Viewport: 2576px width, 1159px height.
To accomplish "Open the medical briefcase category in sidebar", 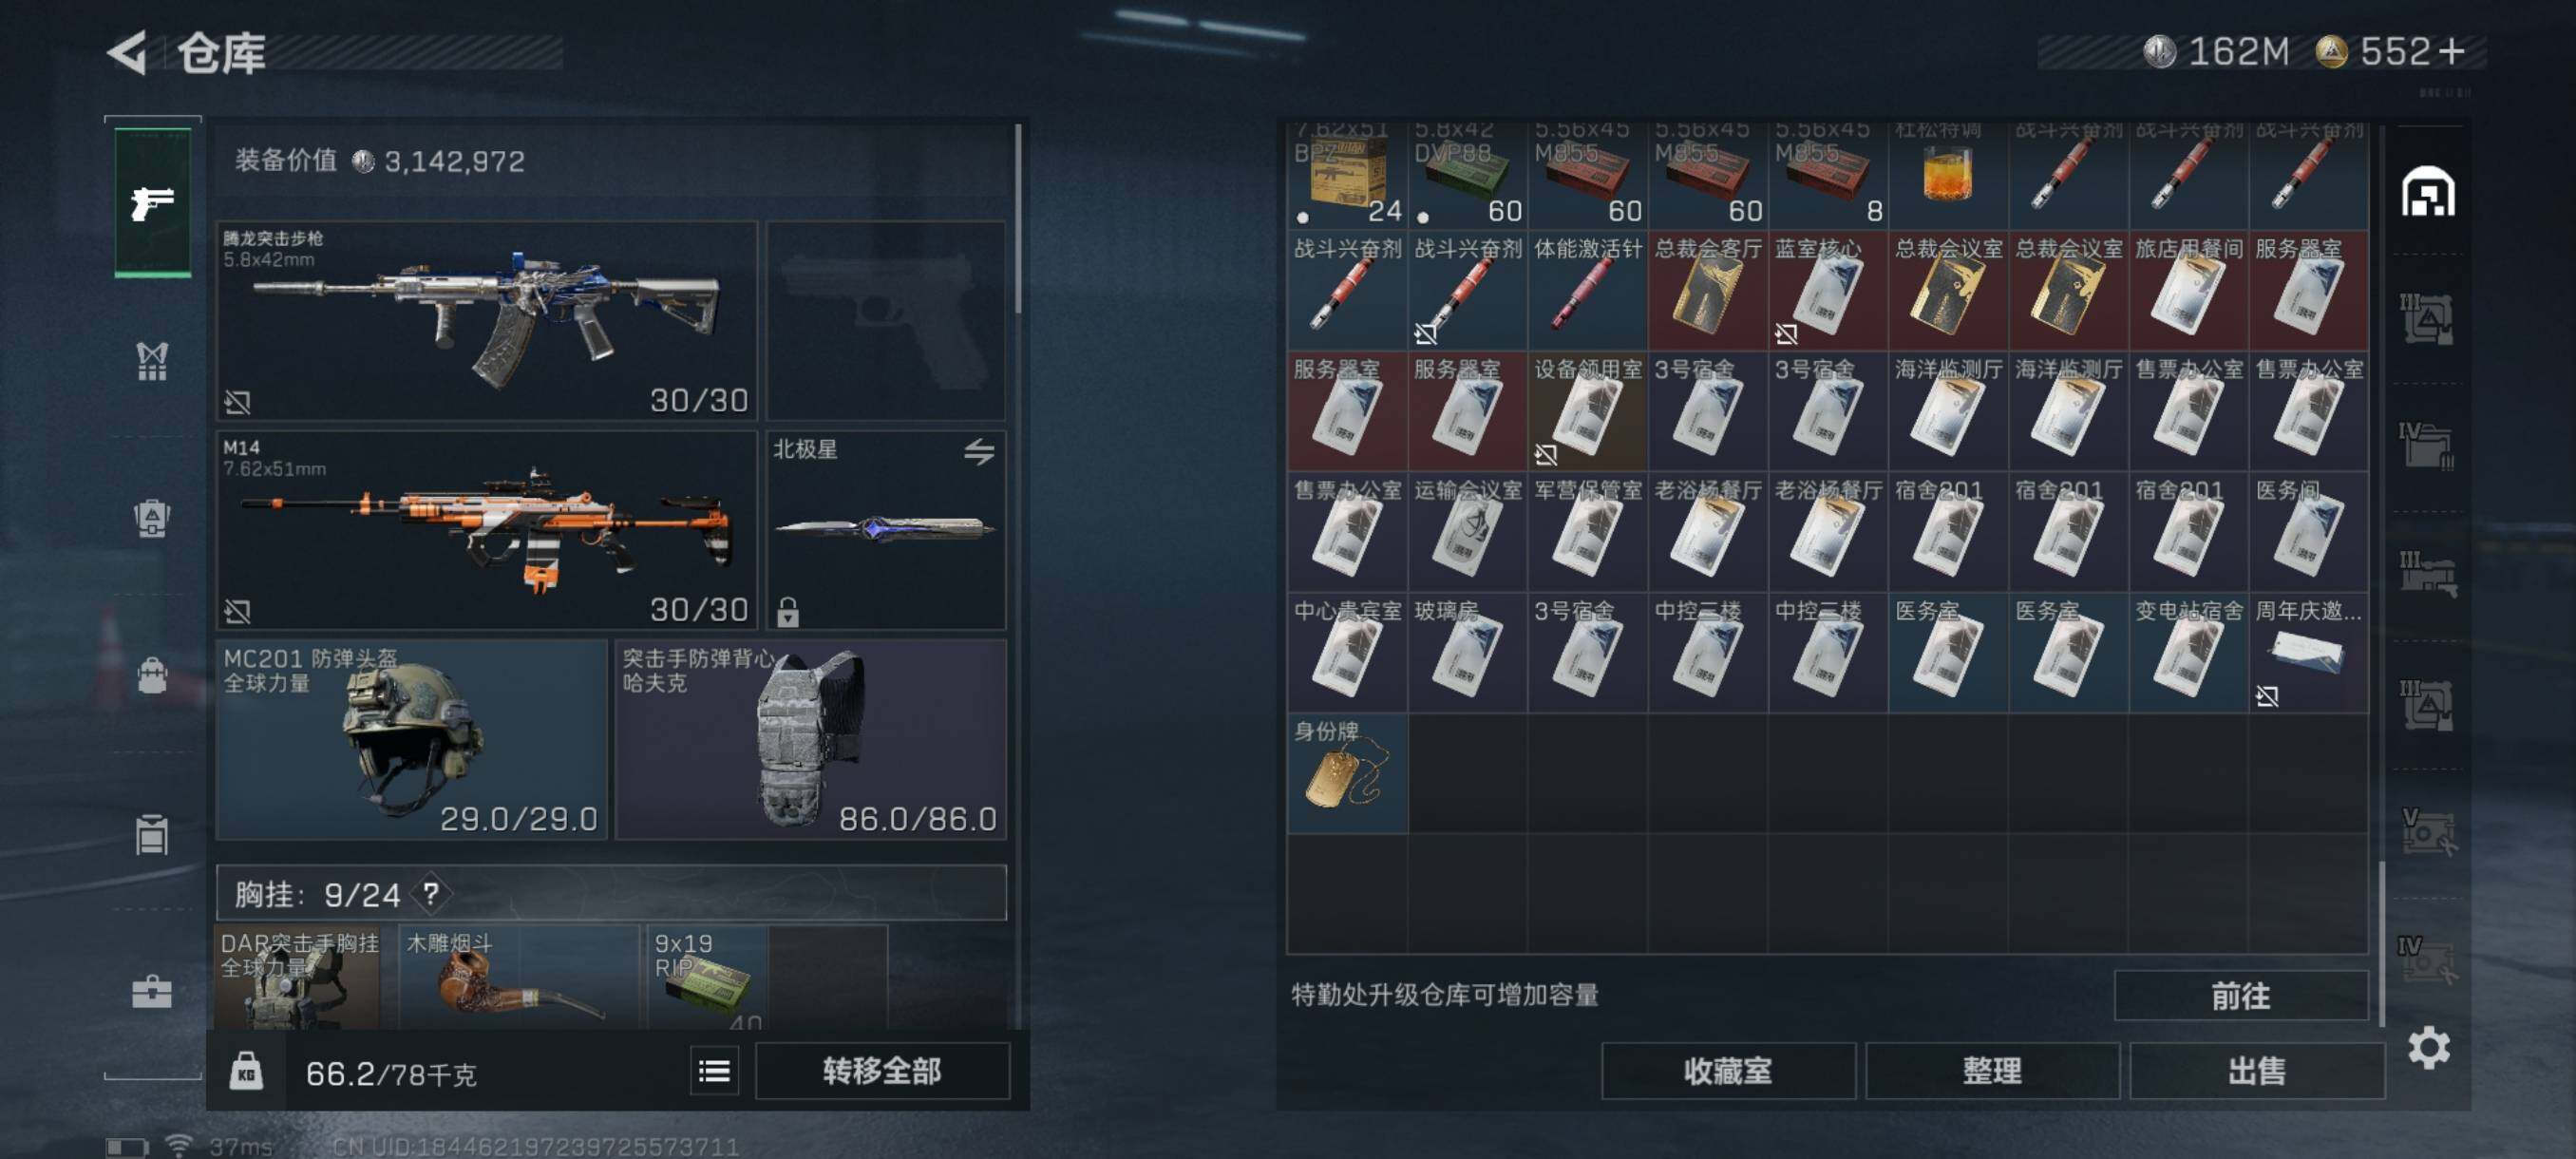I will [152, 991].
